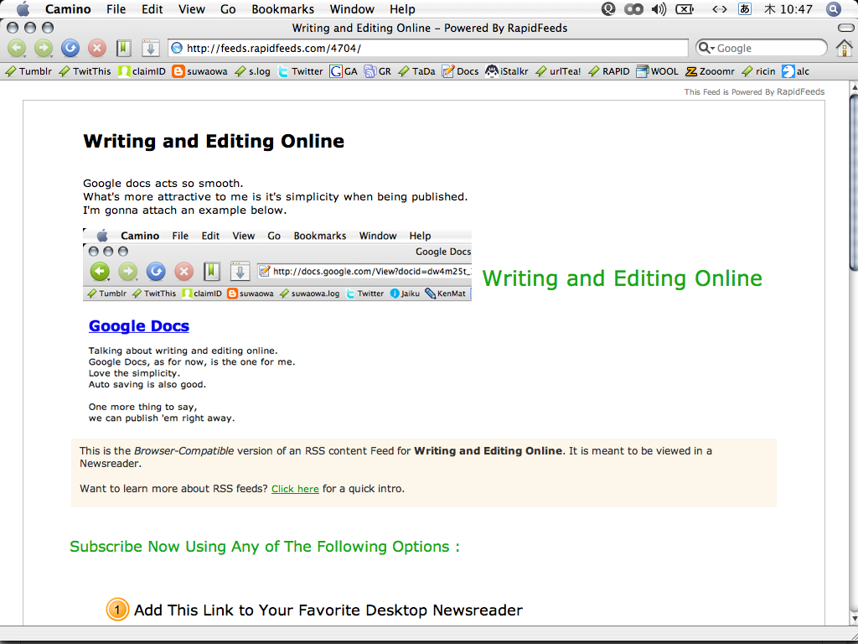Open the Go menu
Image resolution: width=858 pixels, height=644 pixels.
click(x=228, y=8)
